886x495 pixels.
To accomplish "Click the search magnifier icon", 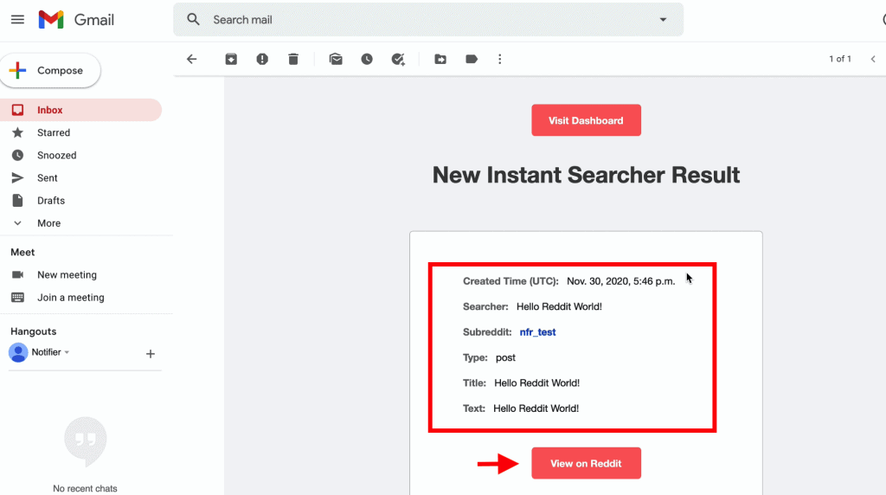I will [x=193, y=20].
